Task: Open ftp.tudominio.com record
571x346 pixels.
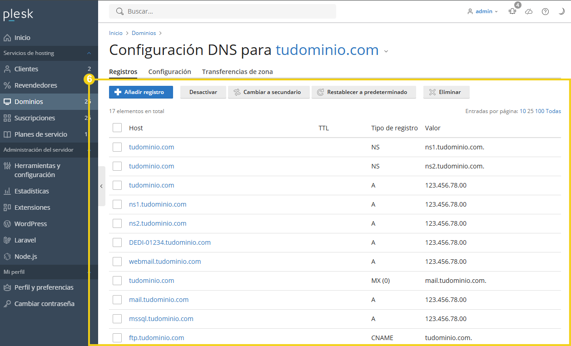Action: tap(157, 338)
